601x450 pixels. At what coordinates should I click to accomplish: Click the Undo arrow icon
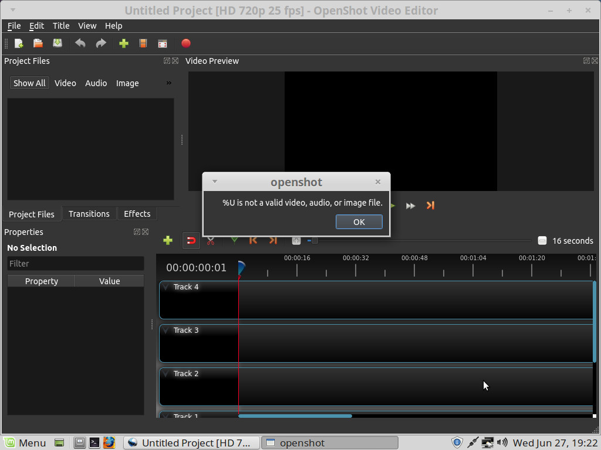pyautogui.click(x=80, y=43)
